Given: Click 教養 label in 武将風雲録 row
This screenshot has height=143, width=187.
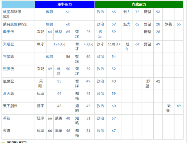Looking at the screenshot, I should (x=168, y=24).
